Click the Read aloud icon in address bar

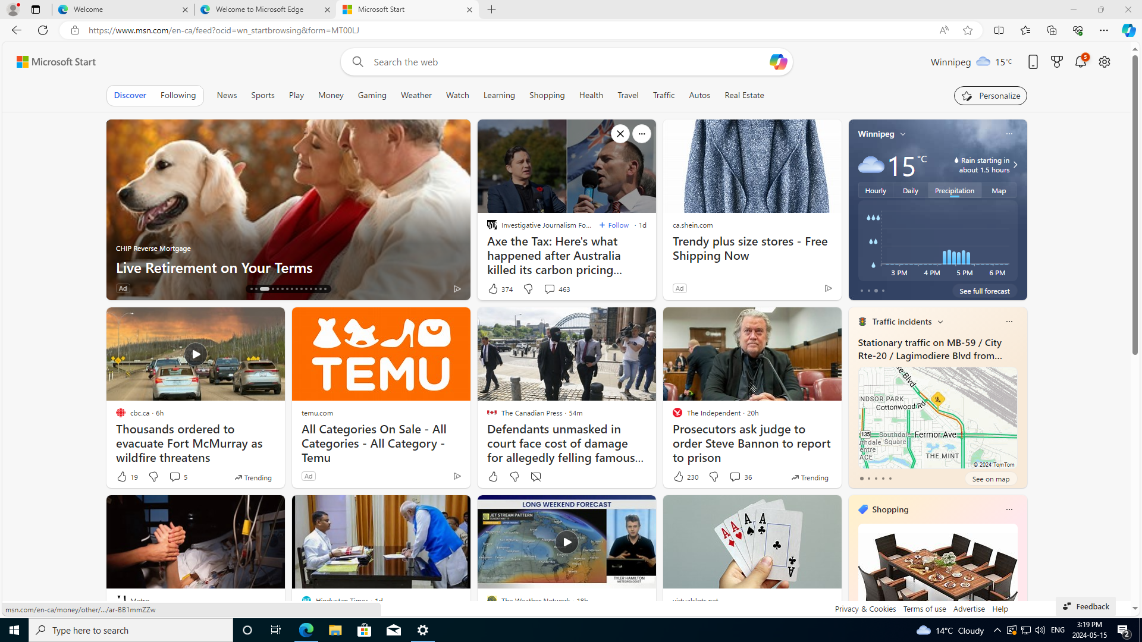coord(943,30)
